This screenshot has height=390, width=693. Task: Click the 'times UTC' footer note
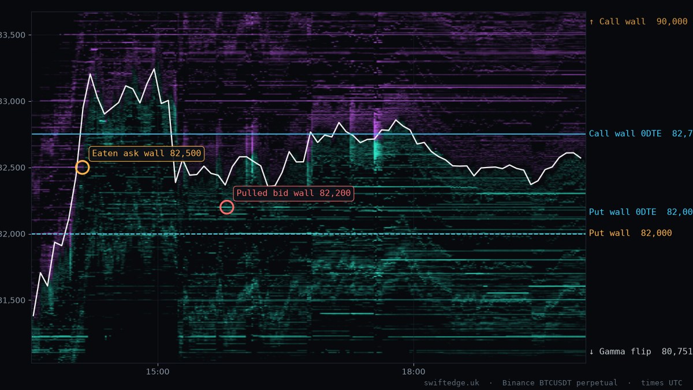pos(661,382)
